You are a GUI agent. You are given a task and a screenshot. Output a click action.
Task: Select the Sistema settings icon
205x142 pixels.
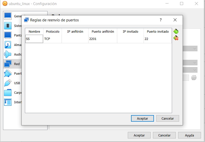[8, 26]
